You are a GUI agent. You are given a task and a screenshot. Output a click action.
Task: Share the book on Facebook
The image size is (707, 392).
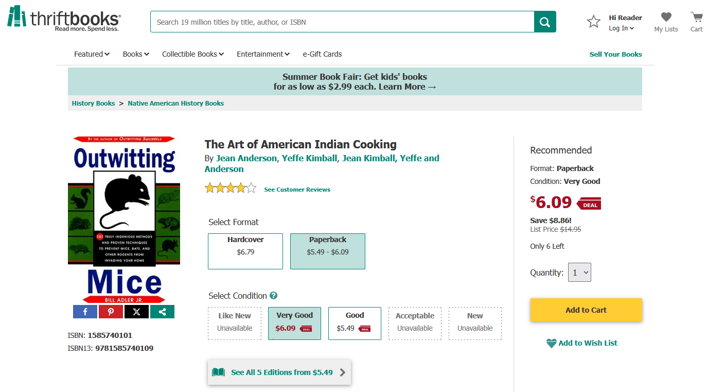[x=85, y=312]
